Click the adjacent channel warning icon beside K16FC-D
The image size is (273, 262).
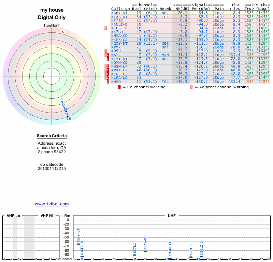pos(106,28)
